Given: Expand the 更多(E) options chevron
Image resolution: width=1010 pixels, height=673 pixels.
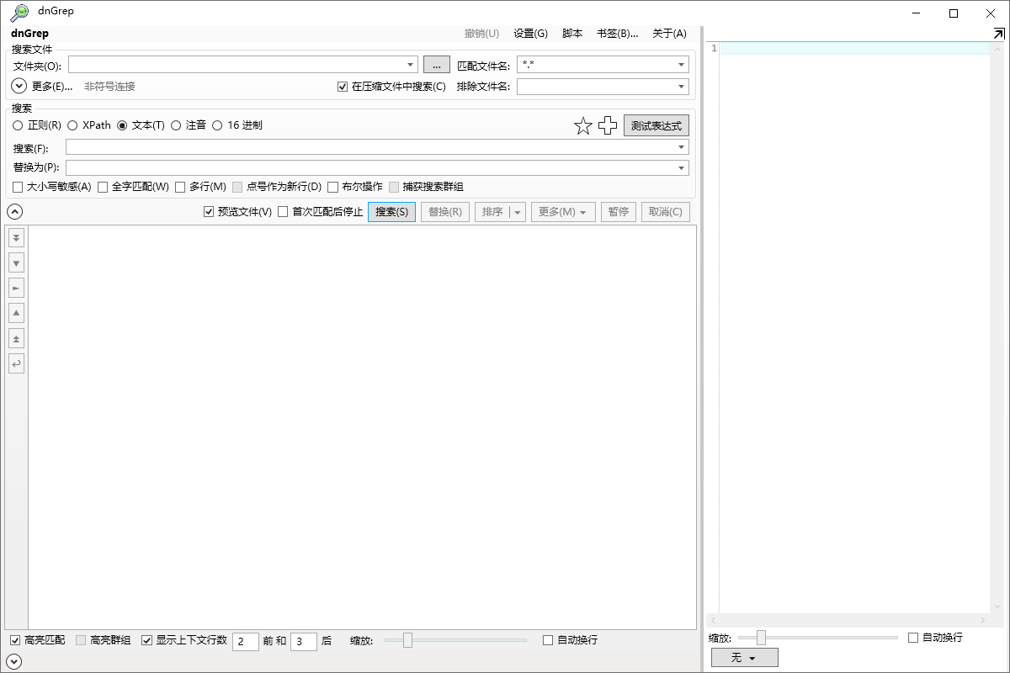Looking at the screenshot, I should pos(17,86).
